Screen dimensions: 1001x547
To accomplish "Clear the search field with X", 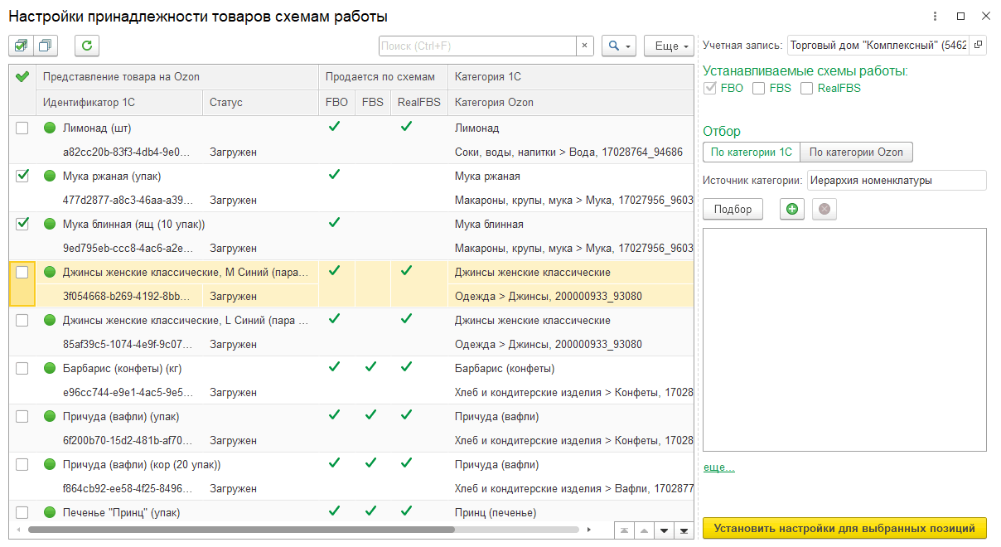I will pyautogui.click(x=584, y=46).
